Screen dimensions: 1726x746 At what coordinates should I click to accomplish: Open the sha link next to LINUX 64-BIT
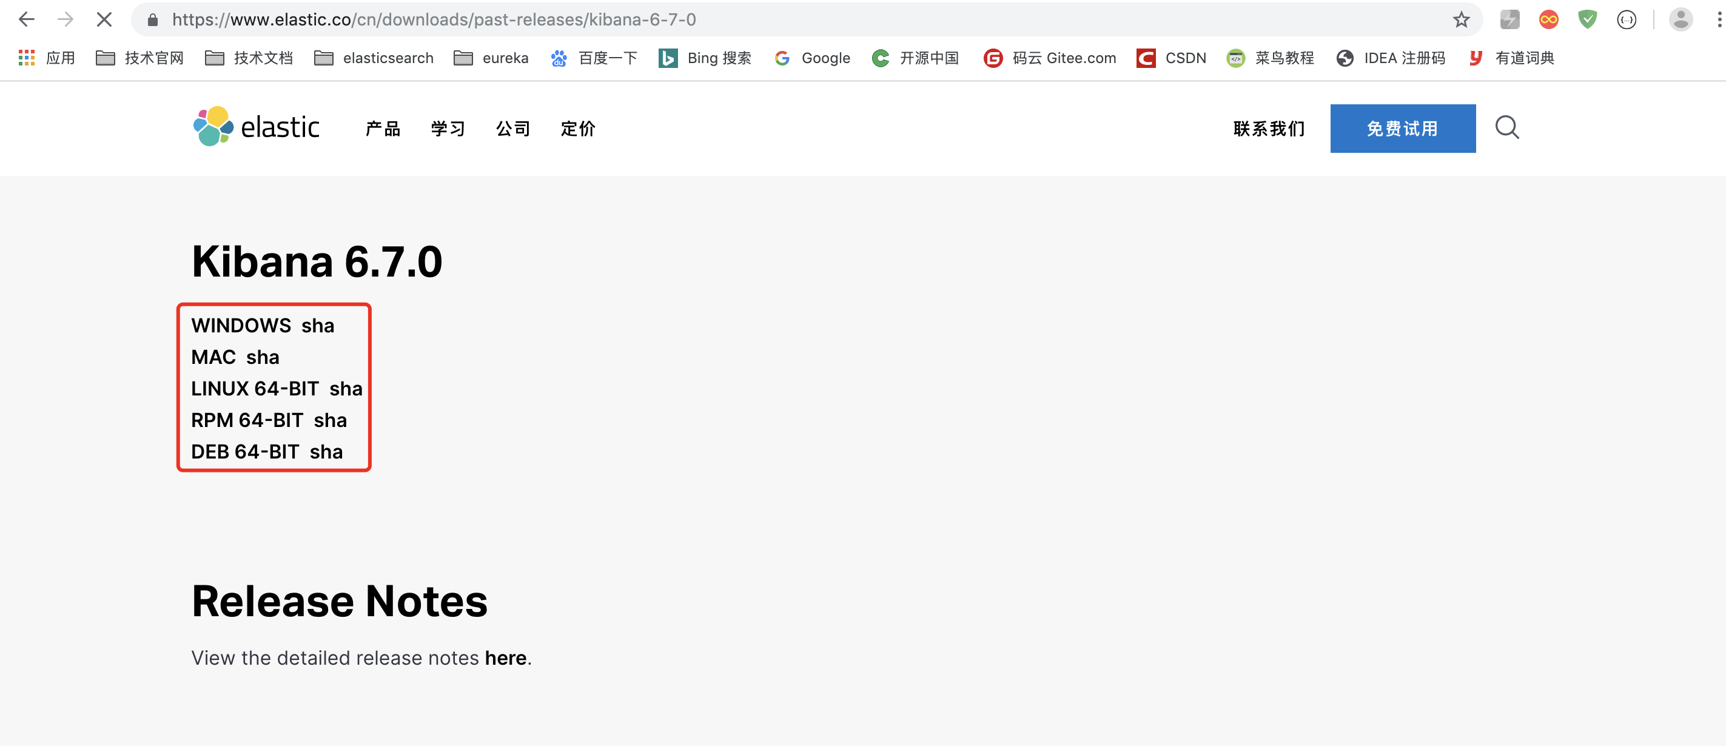[346, 389]
